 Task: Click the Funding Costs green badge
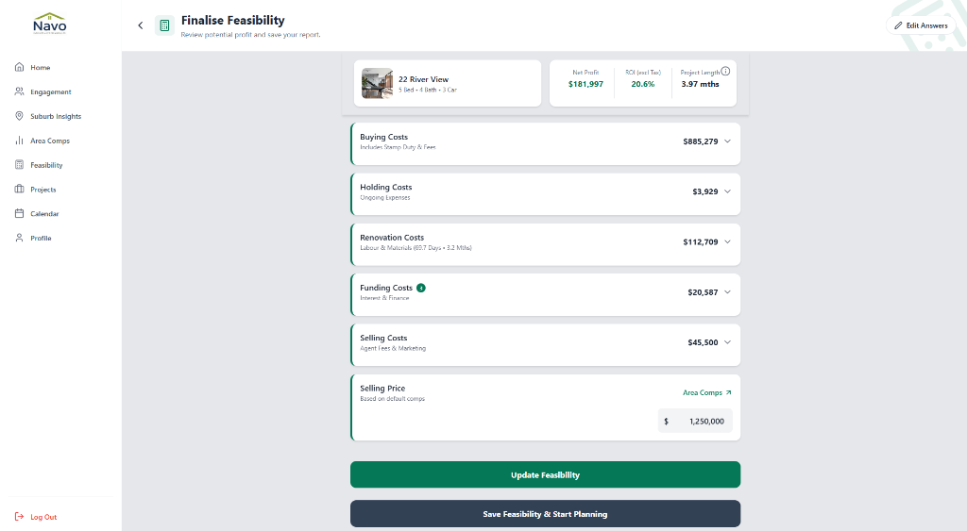click(421, 288)
